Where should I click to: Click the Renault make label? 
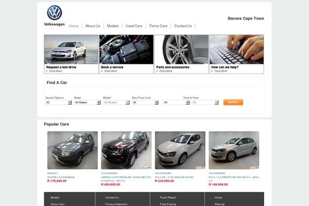[53, 173]
